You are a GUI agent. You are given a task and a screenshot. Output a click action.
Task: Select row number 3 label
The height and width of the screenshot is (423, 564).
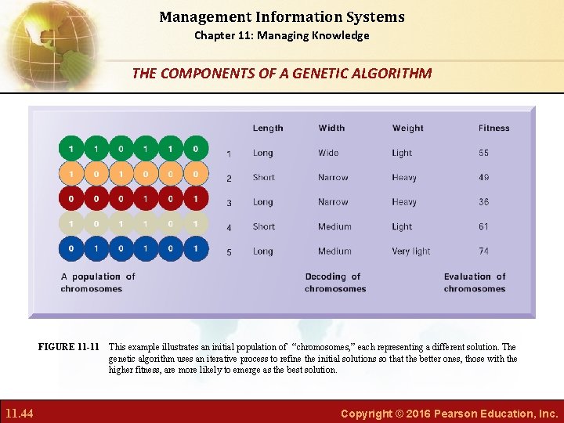[229, 203]
